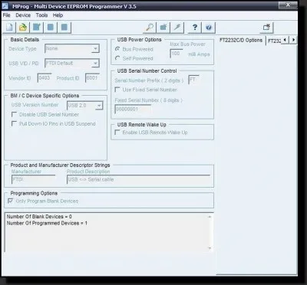Click the magnifying glass Scan icon

150,28
